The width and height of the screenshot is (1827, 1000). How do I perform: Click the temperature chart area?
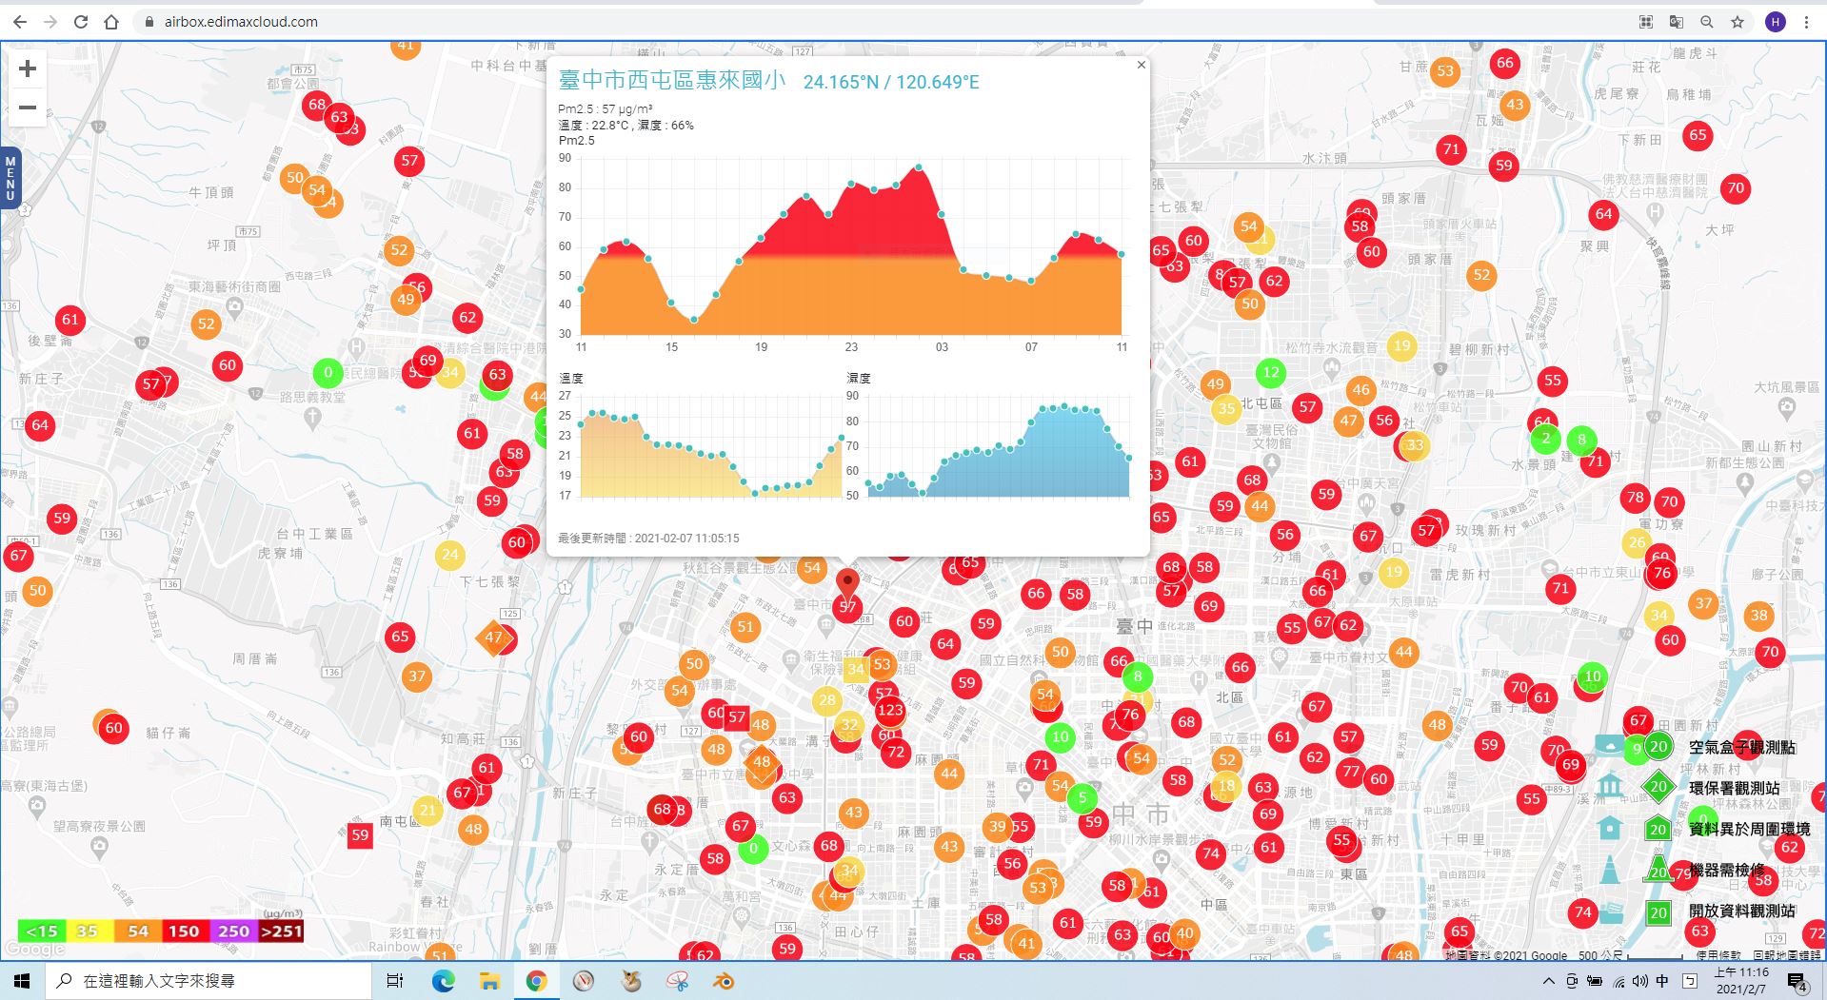pyautogui.click(x=710, y=447)
